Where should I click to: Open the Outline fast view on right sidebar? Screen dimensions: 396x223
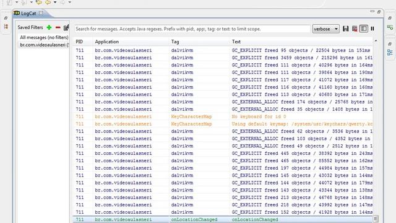pos(390,52)
